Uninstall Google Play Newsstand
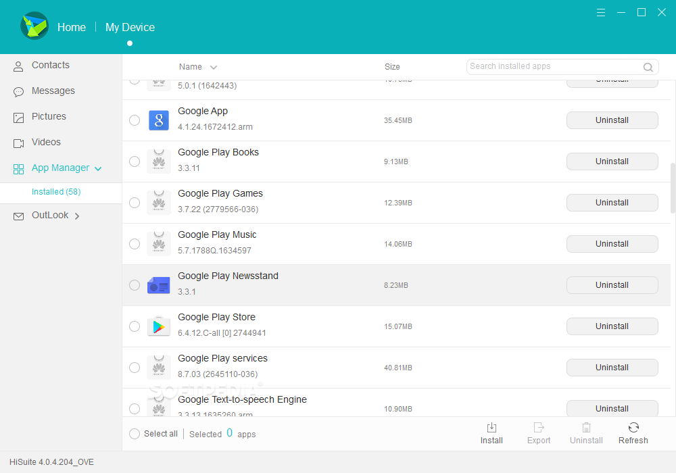 coord(612,285)
